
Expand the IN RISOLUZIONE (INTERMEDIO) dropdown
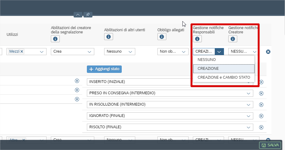(248, 105)
